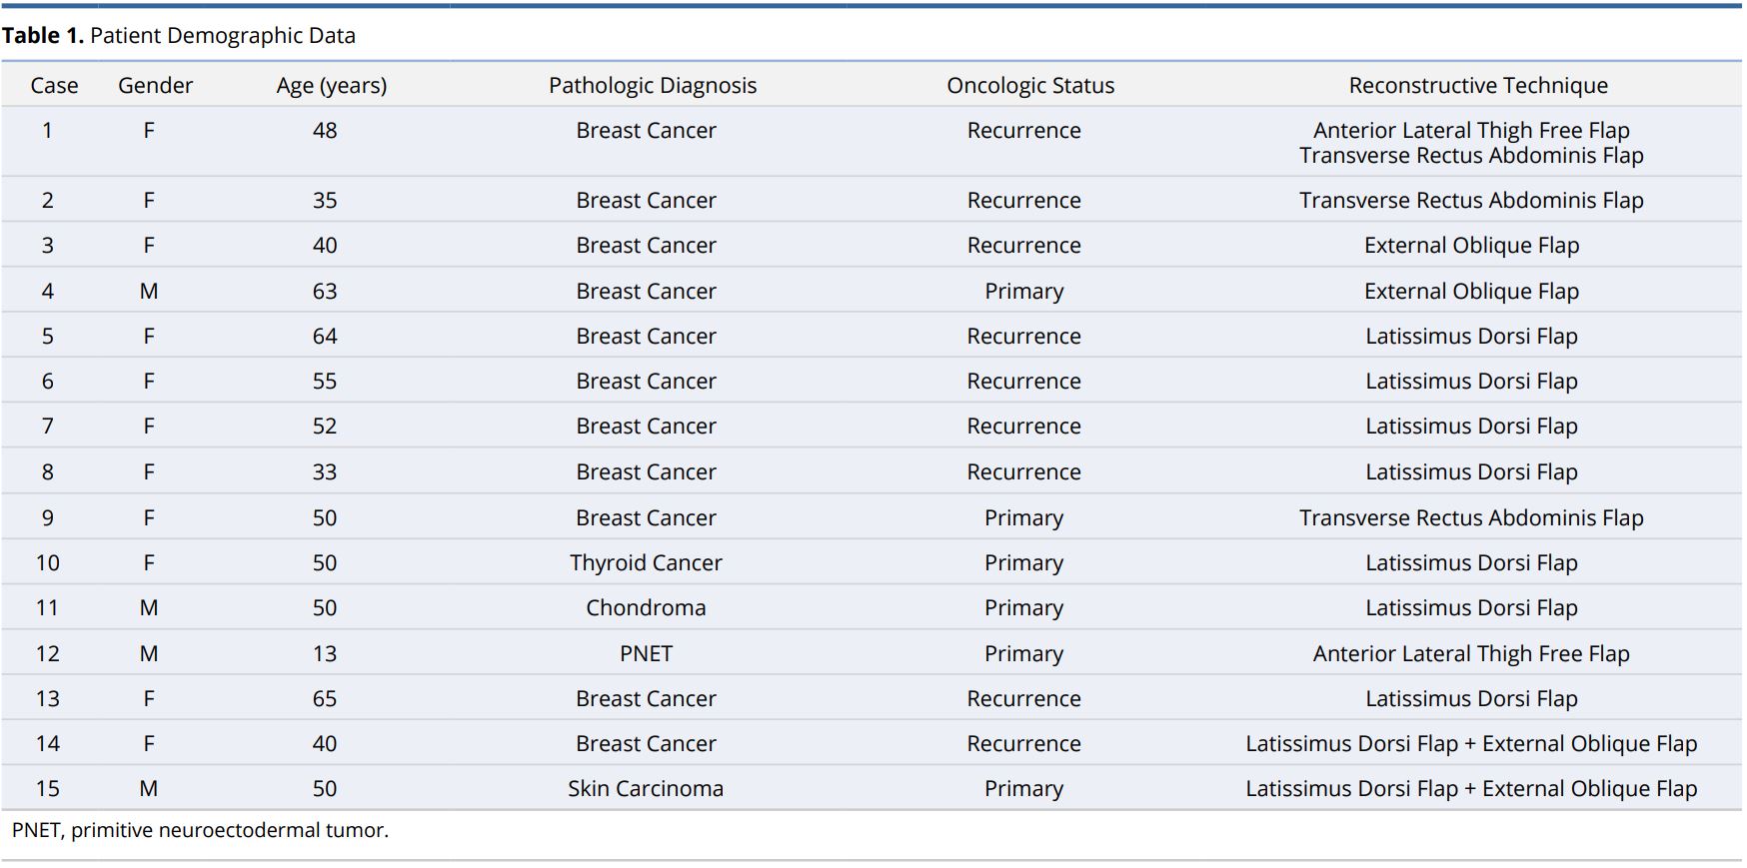Click 'Breast Cancer' diagnosis in case 6 row
1747x868 pixels.
pos(646,382)
